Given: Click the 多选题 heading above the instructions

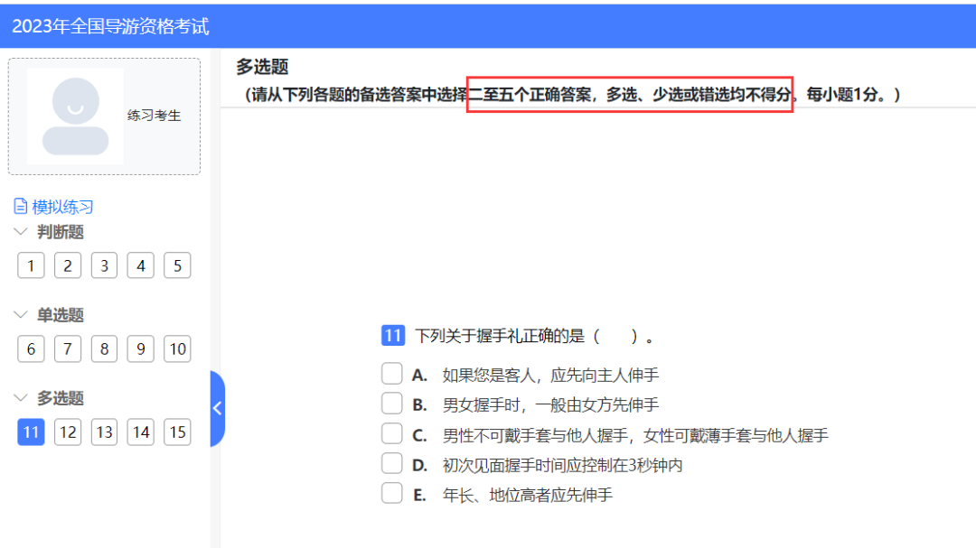Looking at the screenshot, I should pos(262,67).
